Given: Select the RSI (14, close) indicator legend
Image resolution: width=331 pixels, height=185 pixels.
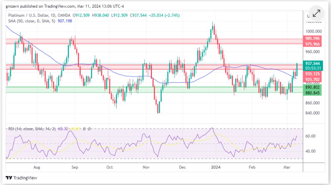Looking at the screenshot, I should (32, 129).
